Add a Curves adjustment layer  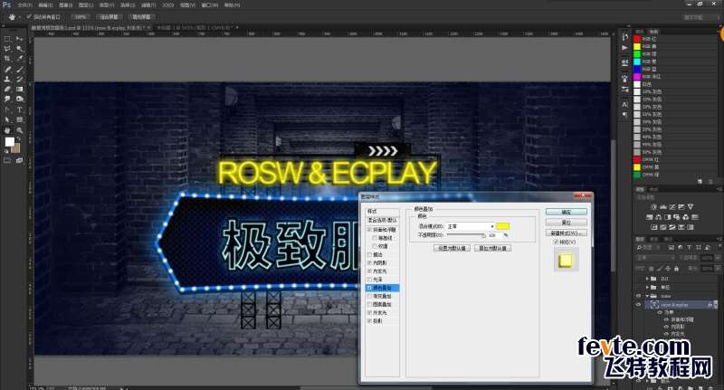pos(672,207)
